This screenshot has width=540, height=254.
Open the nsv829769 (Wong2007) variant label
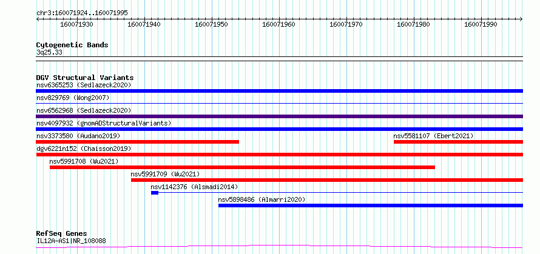click(x=73, y=98)
